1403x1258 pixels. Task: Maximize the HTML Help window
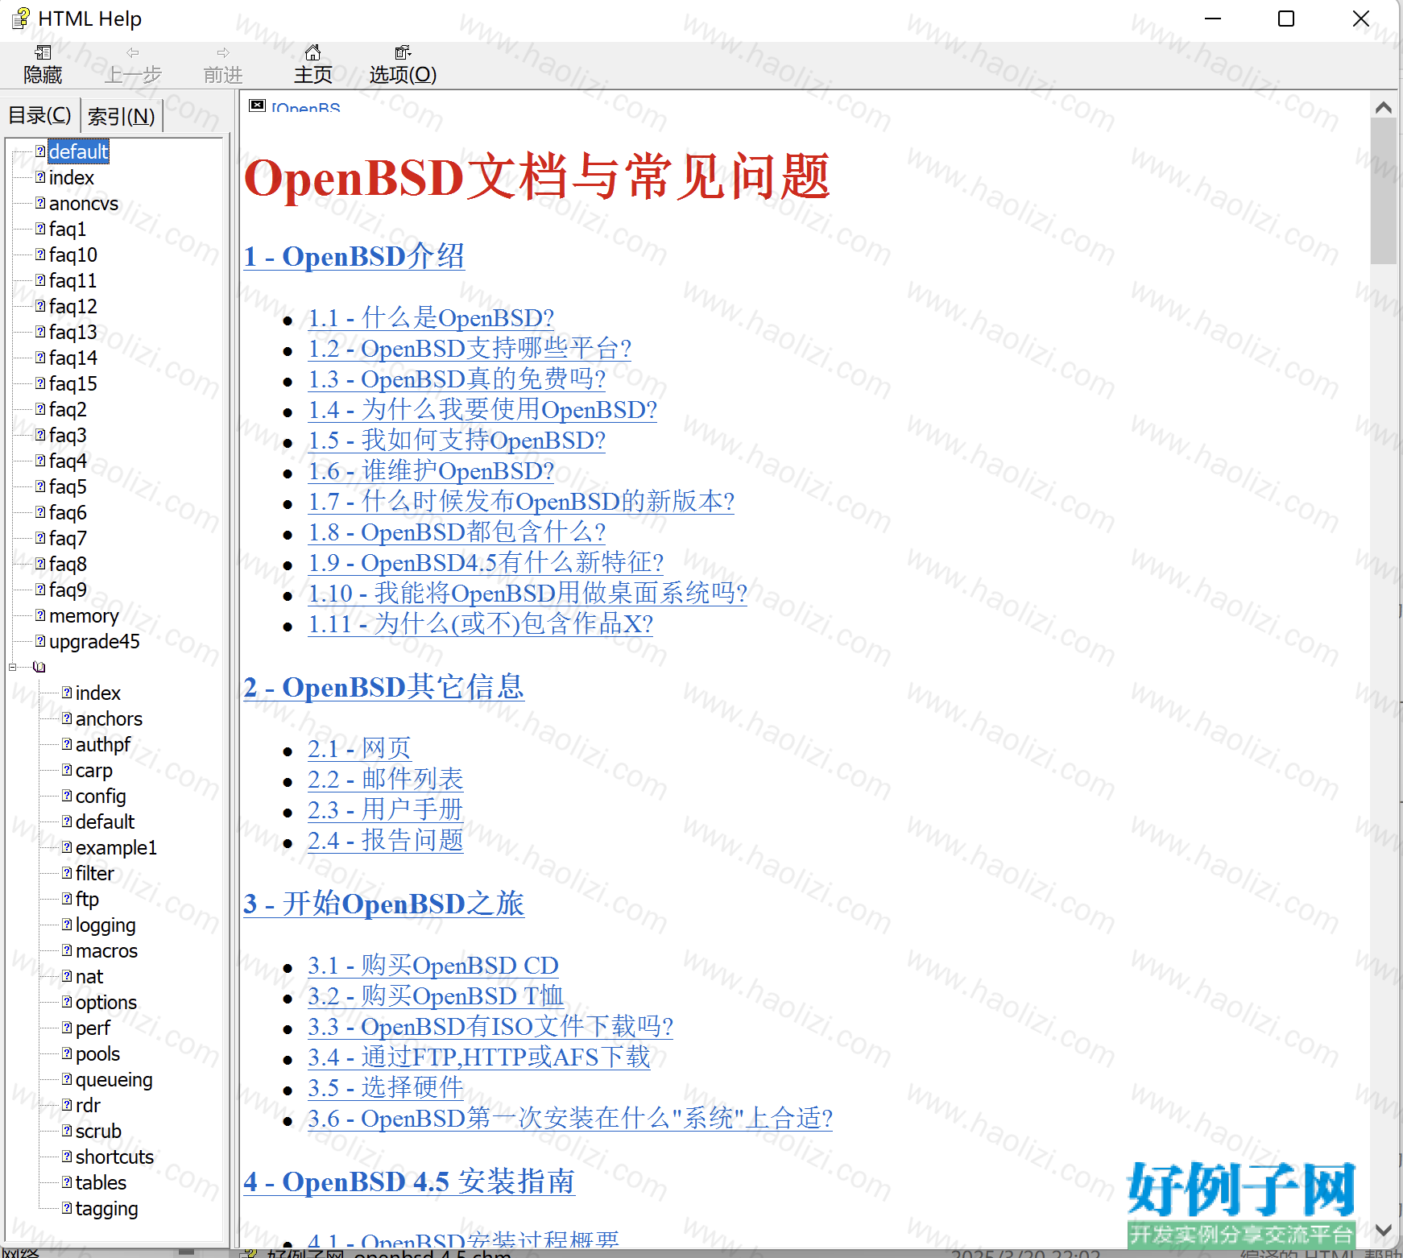tap(1286, 19)
